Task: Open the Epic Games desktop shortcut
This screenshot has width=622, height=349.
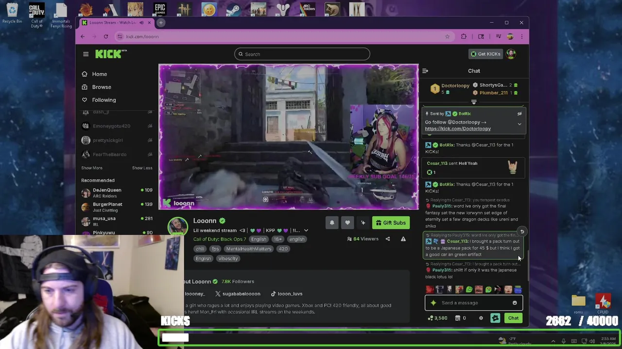Action: coord(160,10)
